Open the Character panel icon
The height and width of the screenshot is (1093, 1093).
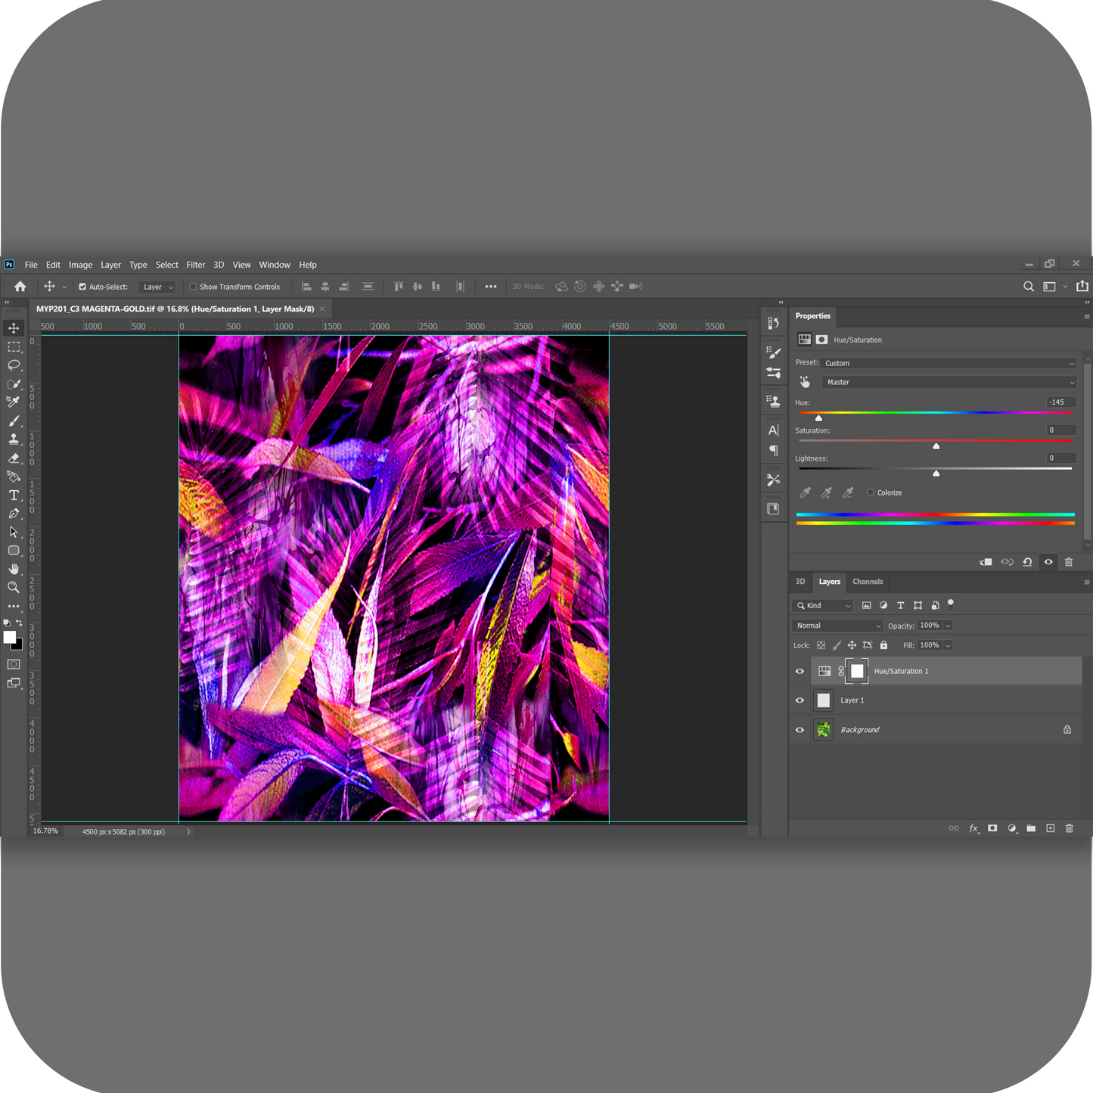(x=773, y=430)
